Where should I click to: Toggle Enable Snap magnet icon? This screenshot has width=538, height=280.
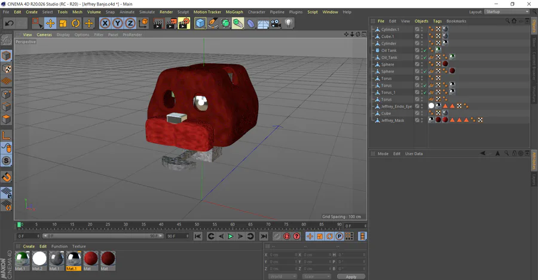click(x=7, y=177)
